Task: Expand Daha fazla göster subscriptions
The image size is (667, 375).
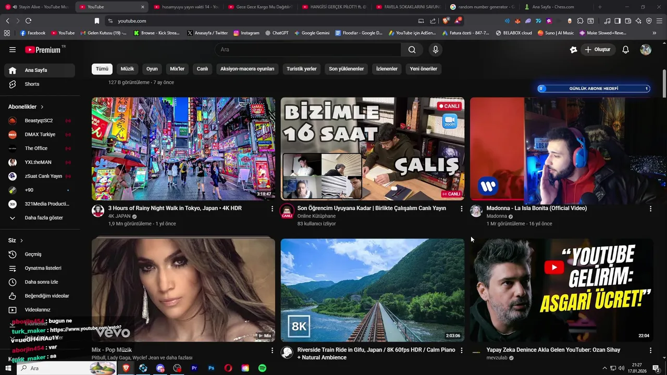Action: (40, 218)
